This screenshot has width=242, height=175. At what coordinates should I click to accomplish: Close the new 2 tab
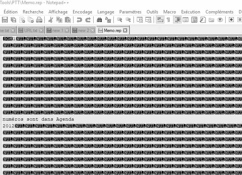[x=92, y=31]
